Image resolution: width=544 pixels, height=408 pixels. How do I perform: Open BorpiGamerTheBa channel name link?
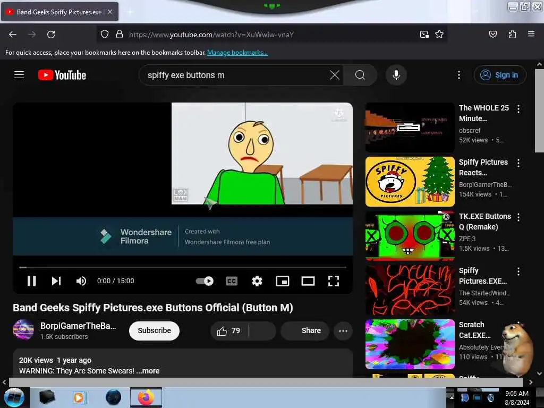click(78, 326)
